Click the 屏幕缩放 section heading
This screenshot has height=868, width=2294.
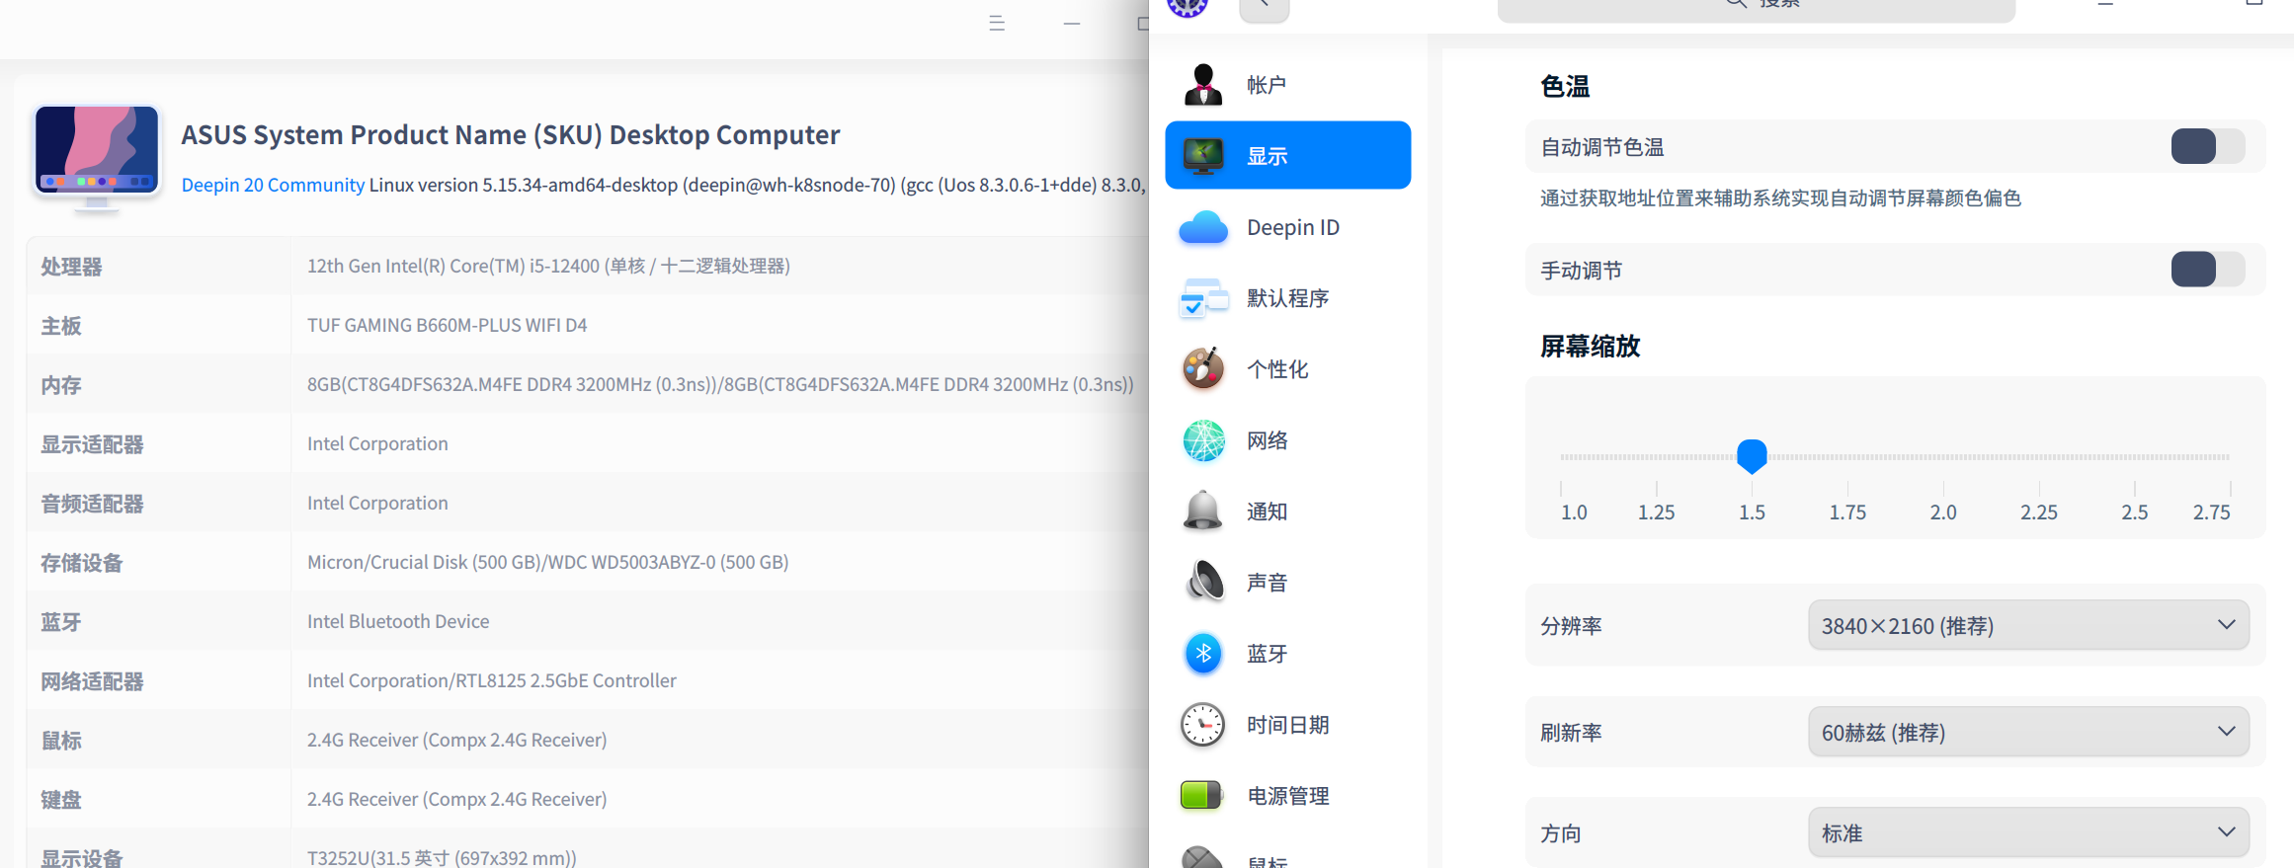1590,347
